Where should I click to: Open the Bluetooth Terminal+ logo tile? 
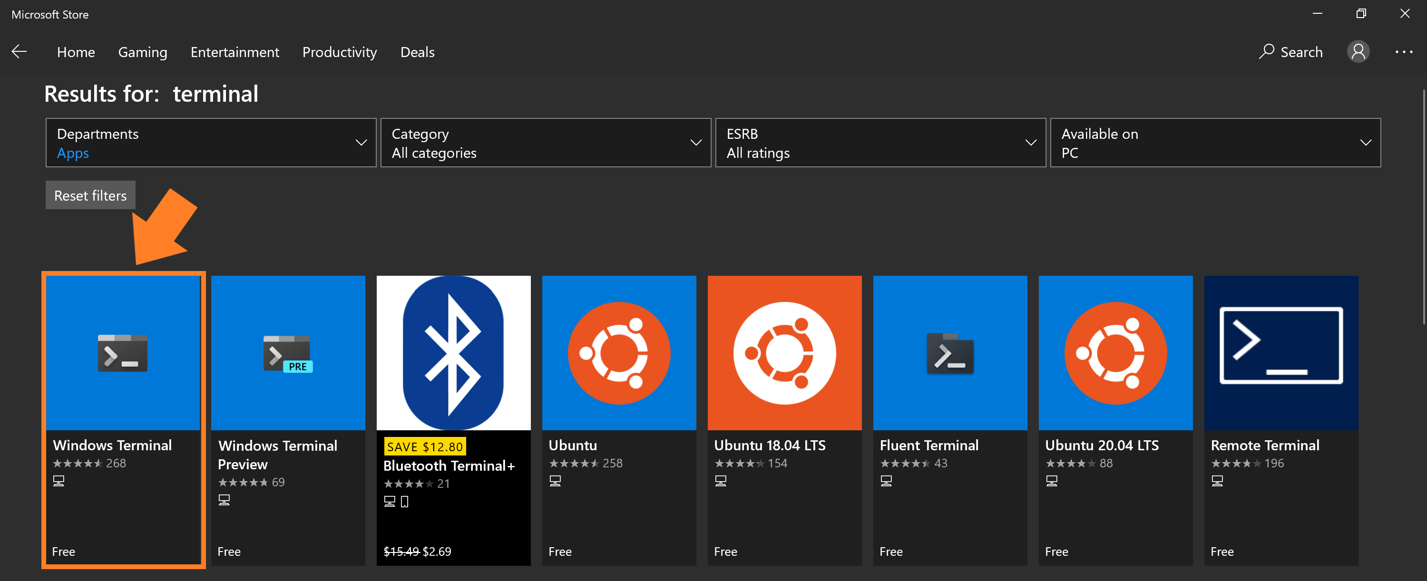click(x=453, y=353)
